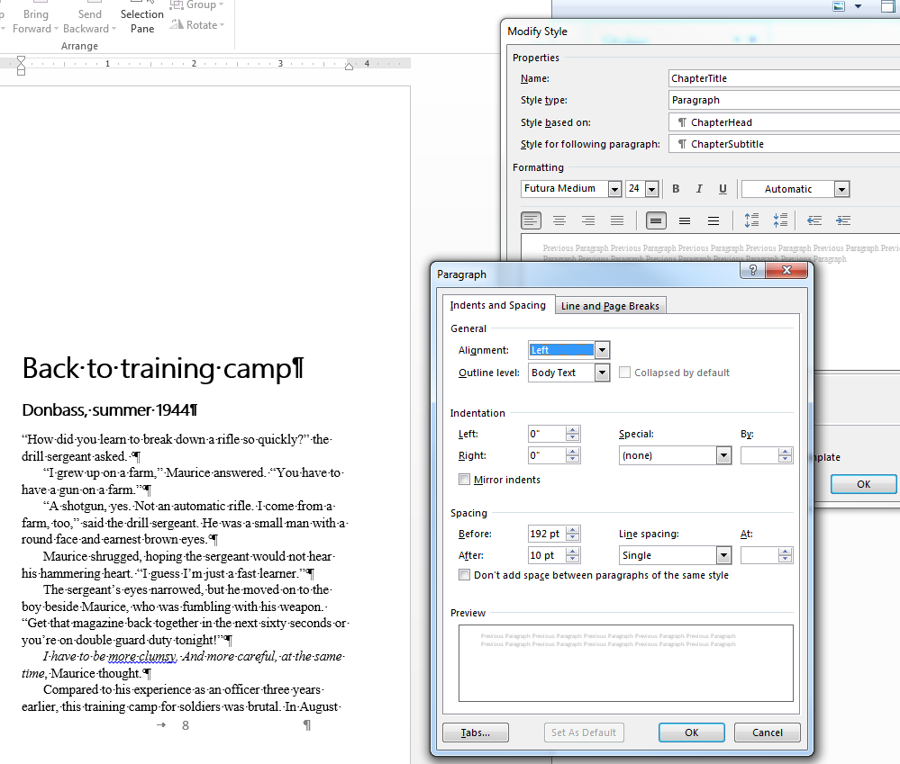The width and height of the screenshot is (900, 764).
Task: Open the Selection Pane
Action: pos(142,20)
